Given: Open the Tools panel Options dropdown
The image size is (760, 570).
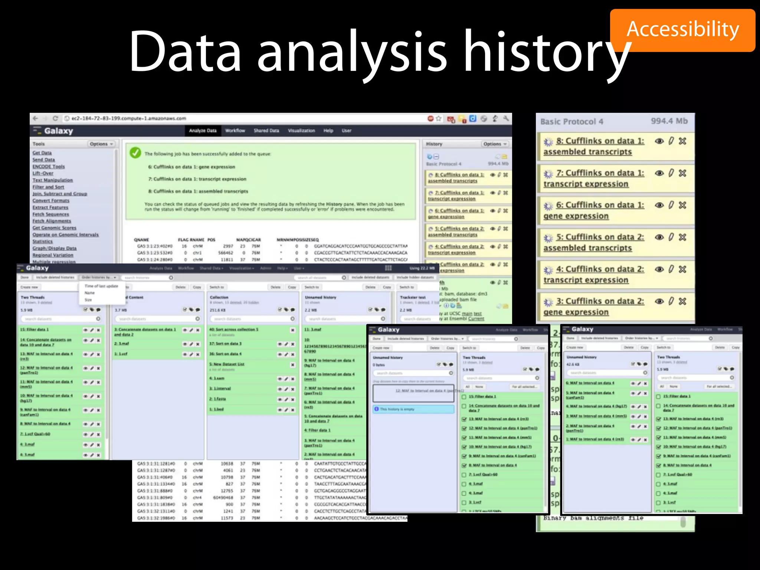Looking at the screenshot, I should tap(101, 144).
